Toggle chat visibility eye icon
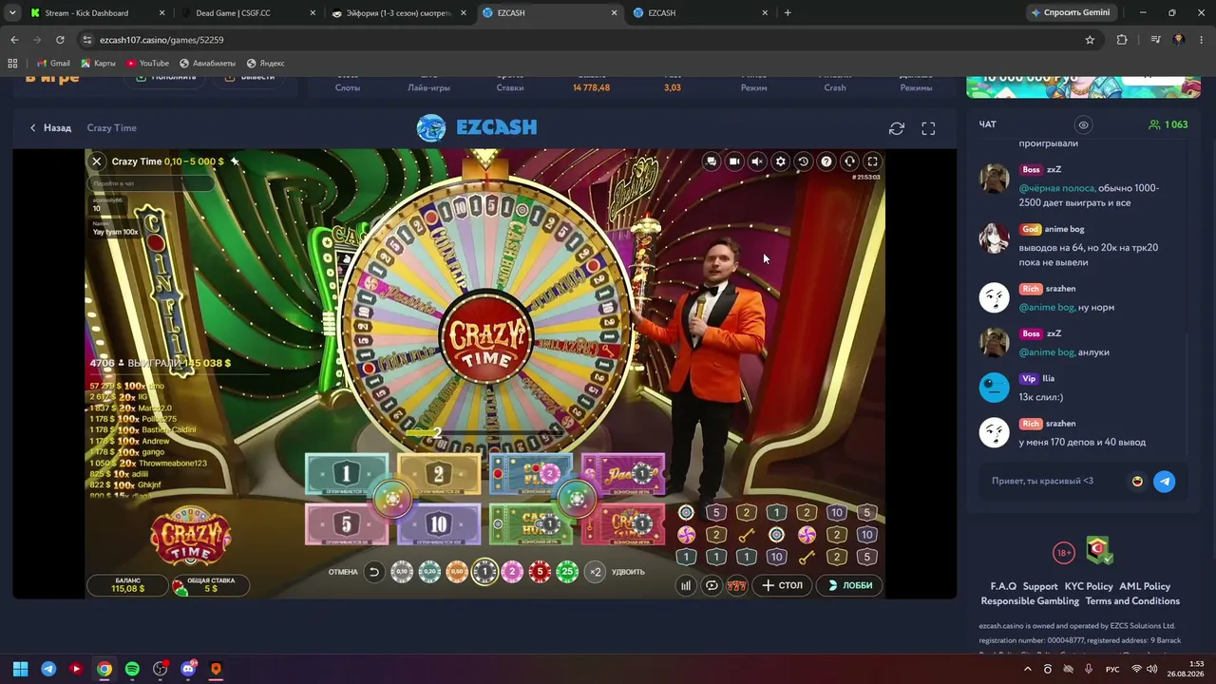This screenshot has height=684, width=1216. (x=1083, y=124)
